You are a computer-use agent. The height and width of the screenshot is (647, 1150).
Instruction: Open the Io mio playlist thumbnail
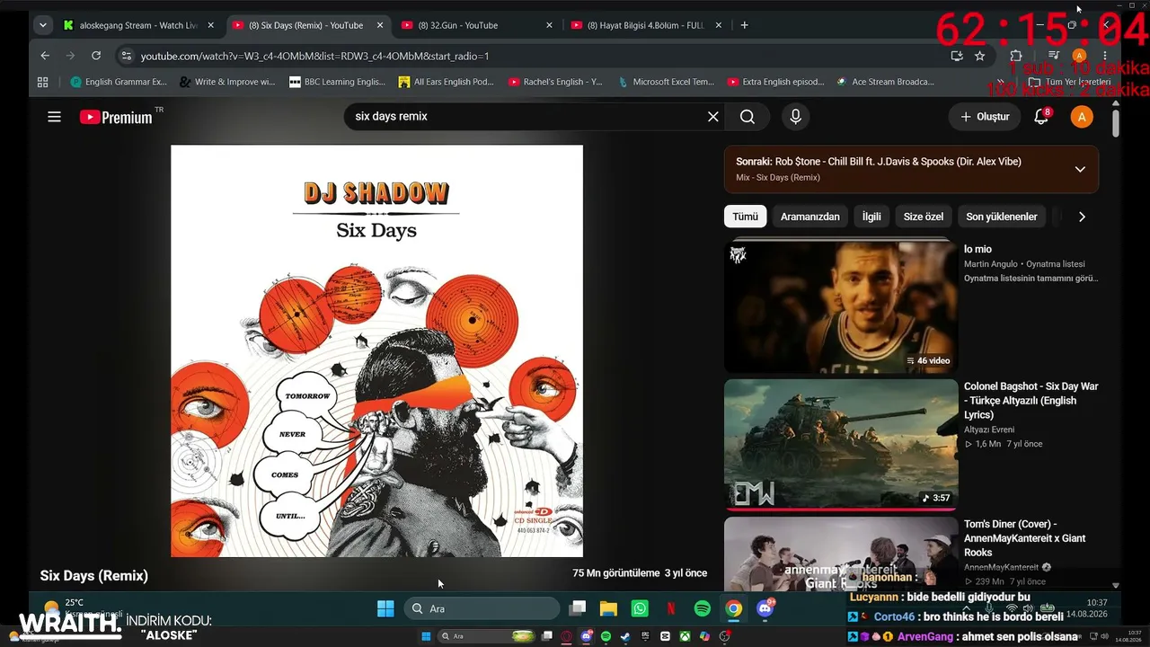(841, 306)
